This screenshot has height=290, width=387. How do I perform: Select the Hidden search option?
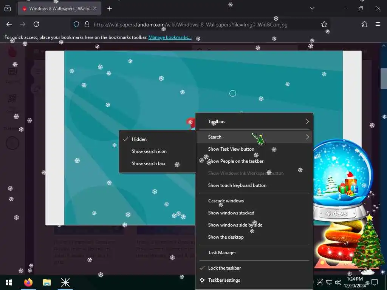(158, 139)
